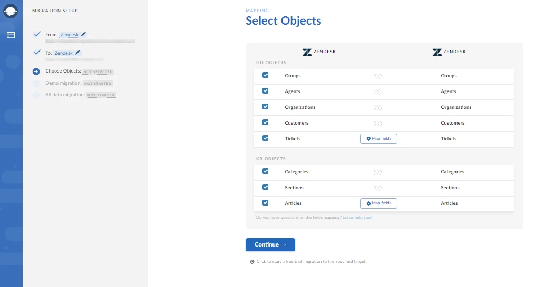Click the HD OBJECTS section heading
This screenshot has width=545, height=287.
click(x=271, y=63)
